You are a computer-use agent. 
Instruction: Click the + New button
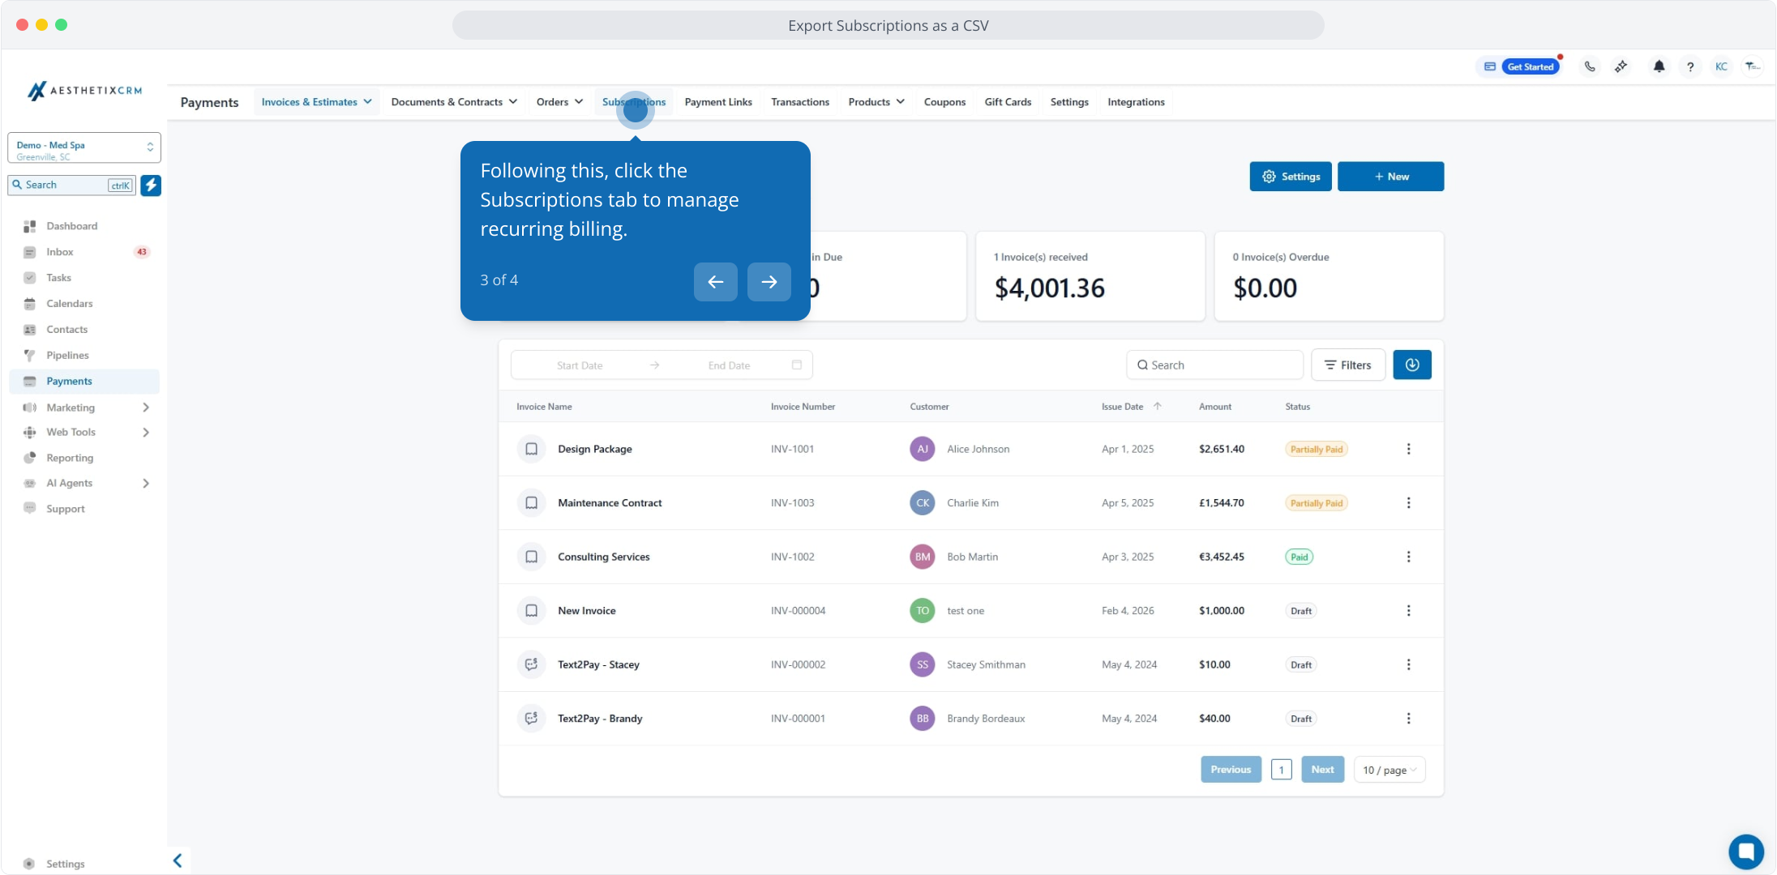(x=1390, y=177)
